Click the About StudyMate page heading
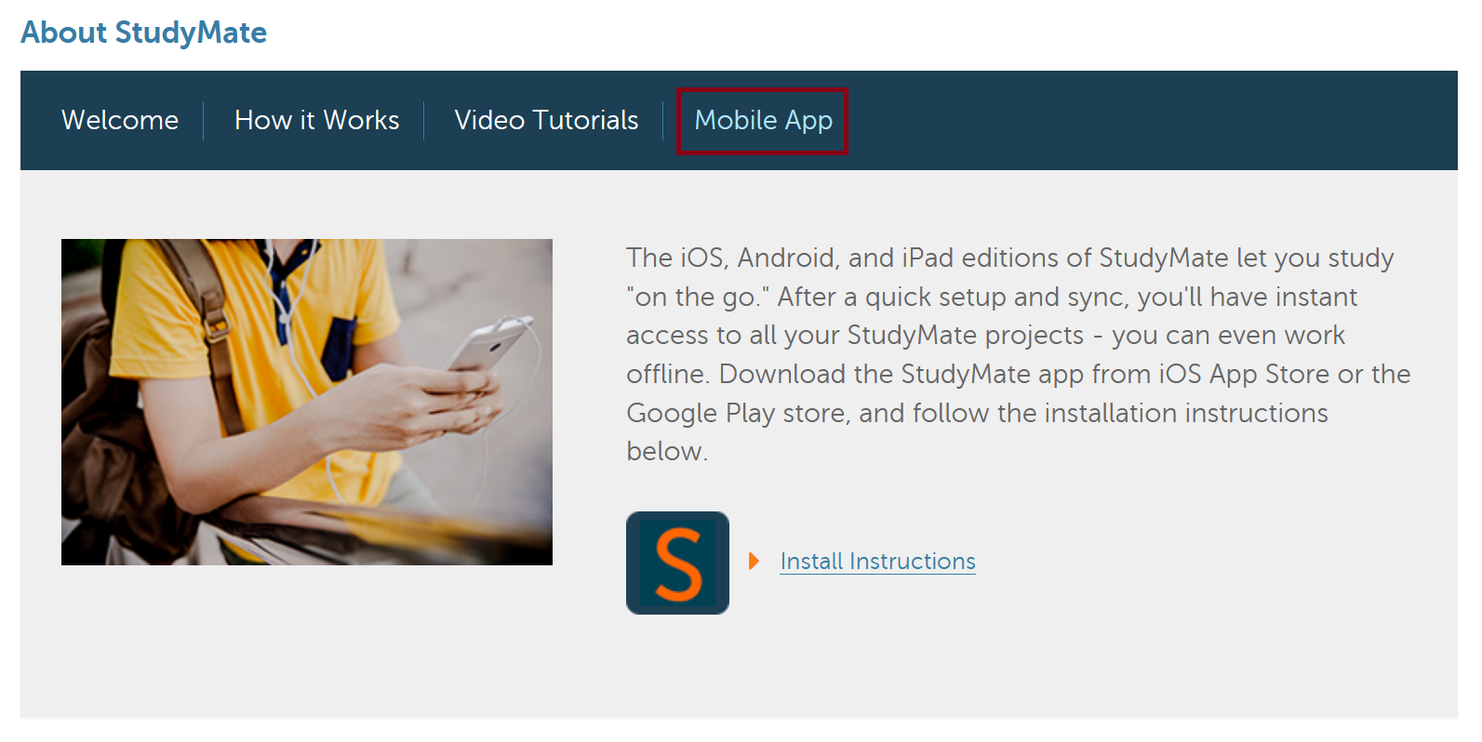Image resolution: width=1482 pixels, height=742 pixels. 144,33
